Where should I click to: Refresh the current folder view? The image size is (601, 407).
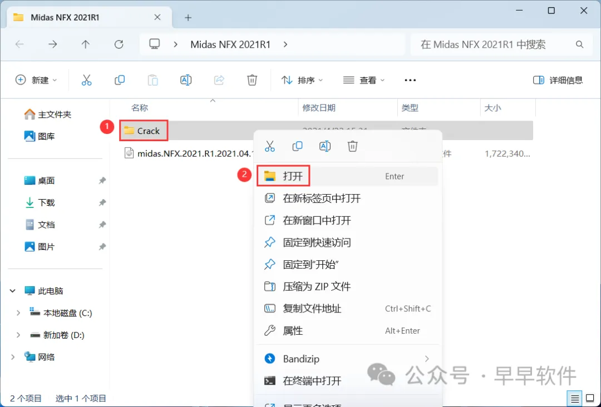click(119, 44)
